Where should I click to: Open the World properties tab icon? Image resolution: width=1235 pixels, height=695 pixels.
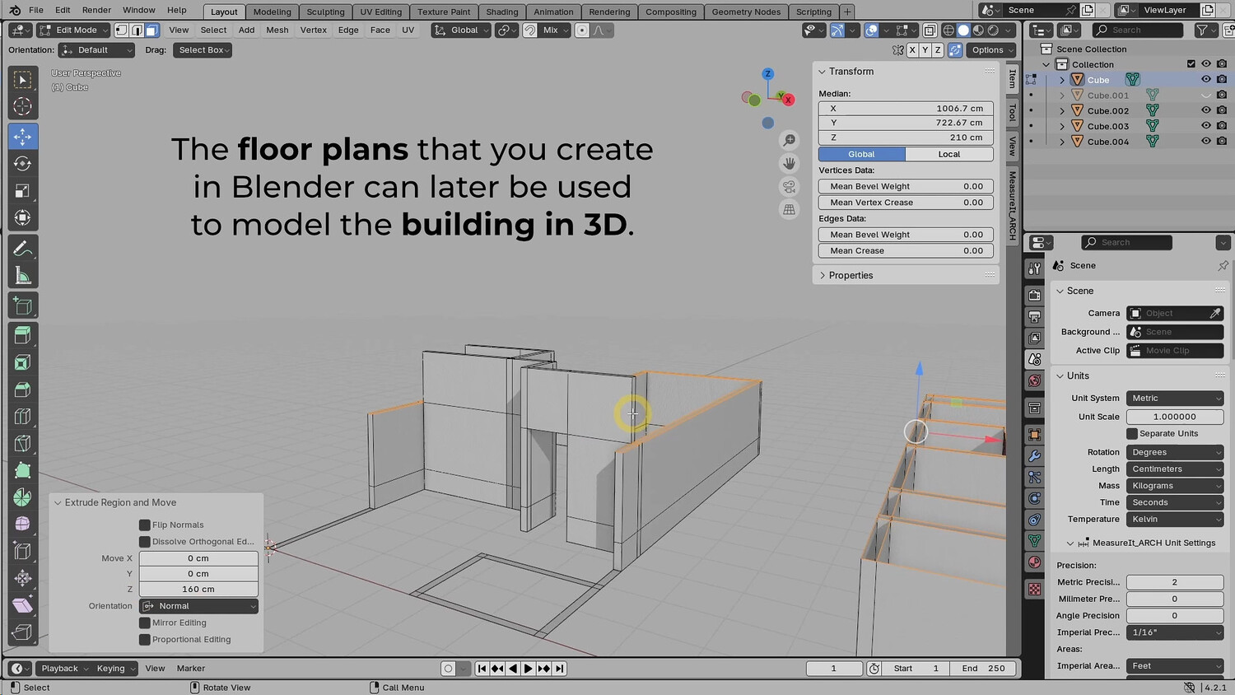point(1035,381)
